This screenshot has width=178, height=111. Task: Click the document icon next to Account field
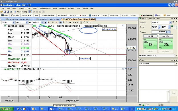tap(173, 22)
